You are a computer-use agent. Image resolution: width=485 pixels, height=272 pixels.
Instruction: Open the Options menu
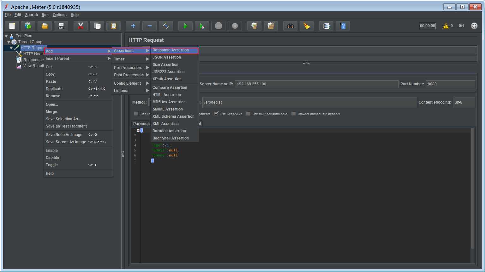(59, 15)
